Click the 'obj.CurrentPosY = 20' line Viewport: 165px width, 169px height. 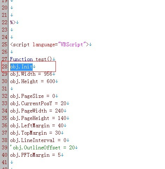coord(38,103)
